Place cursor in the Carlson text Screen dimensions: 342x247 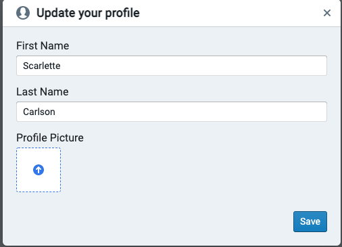(x=39, y=112)
